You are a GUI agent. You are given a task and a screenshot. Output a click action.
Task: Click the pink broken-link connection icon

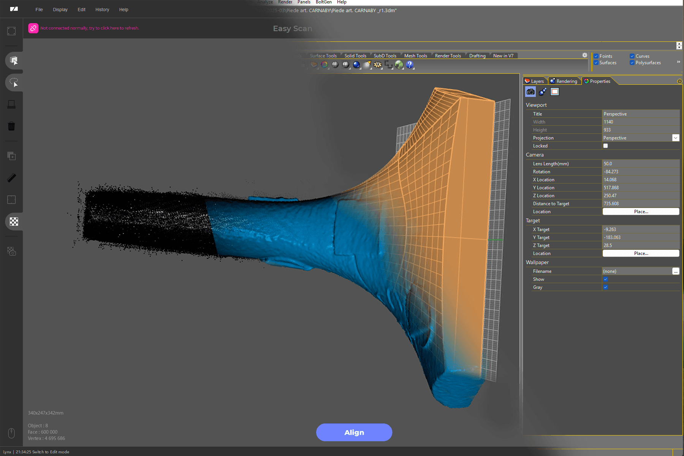point(33,28)
